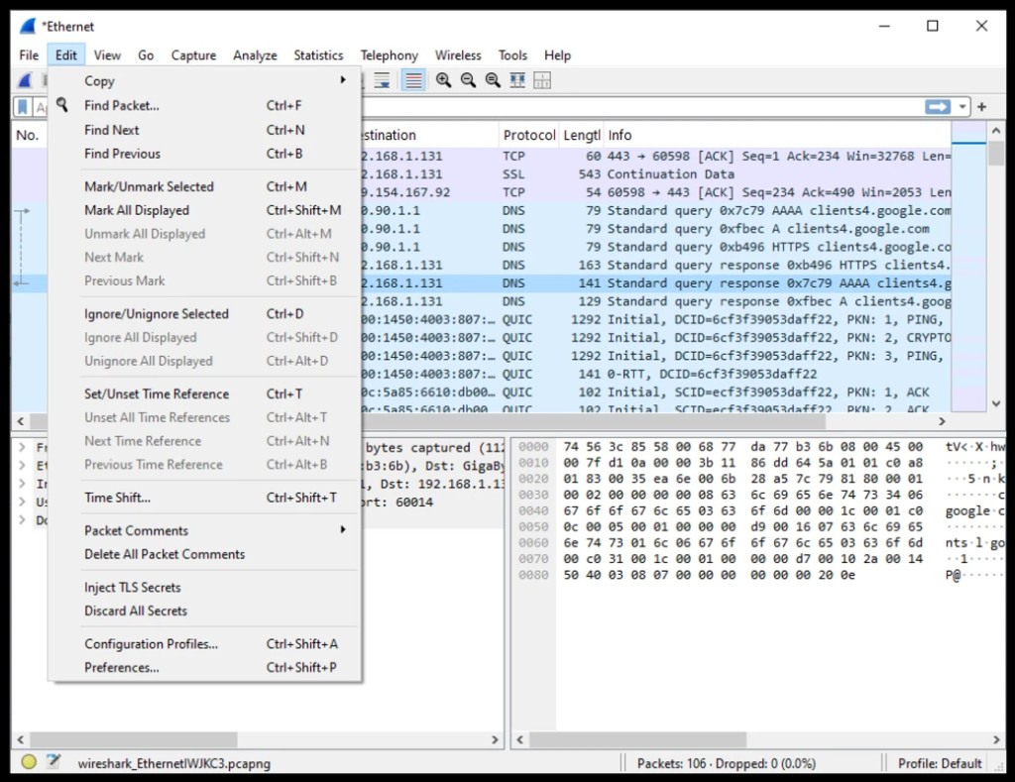Screen dimensions: 1015x782
Task: Open the Telephony menu
Action: [389, 56]
